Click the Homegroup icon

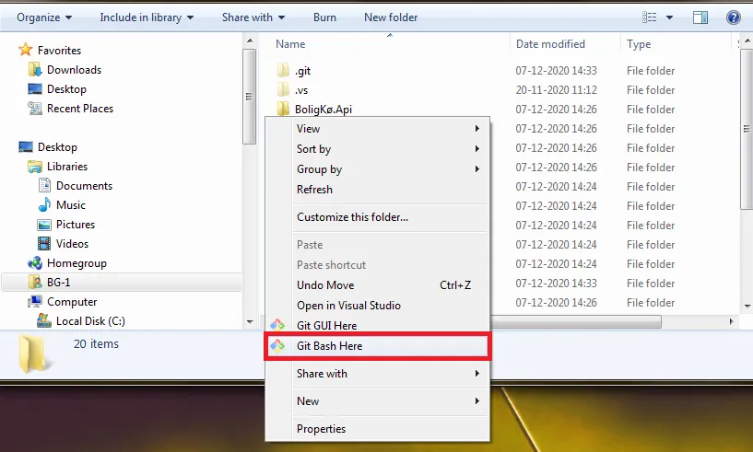[35, 263]
